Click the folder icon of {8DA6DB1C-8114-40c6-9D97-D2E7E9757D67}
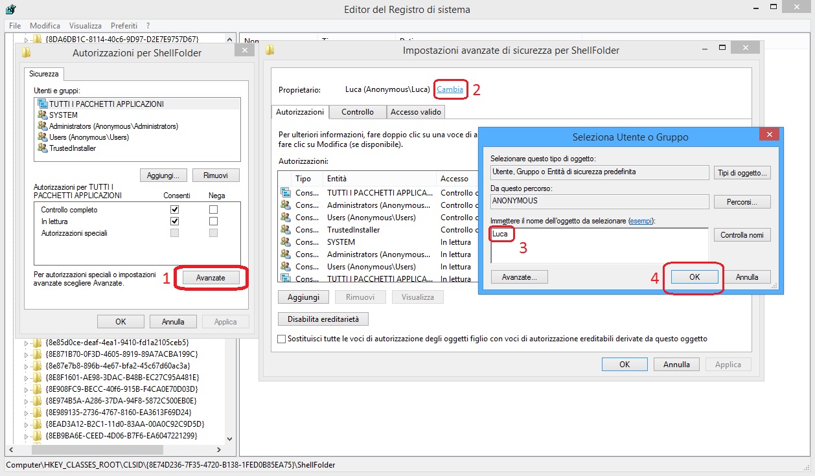The width and height of the screenshot is (815, 476). pos(38,40)
